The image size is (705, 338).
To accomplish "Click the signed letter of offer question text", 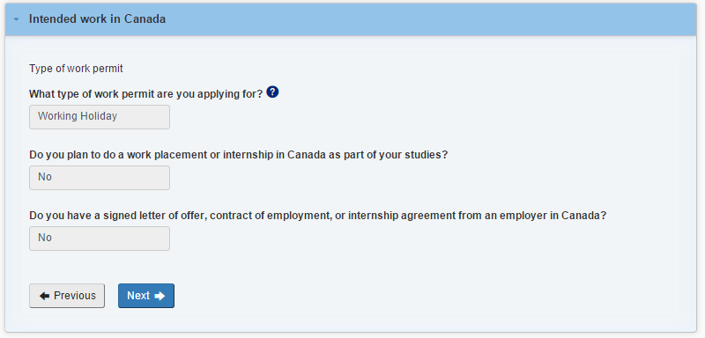I will 317,216.
